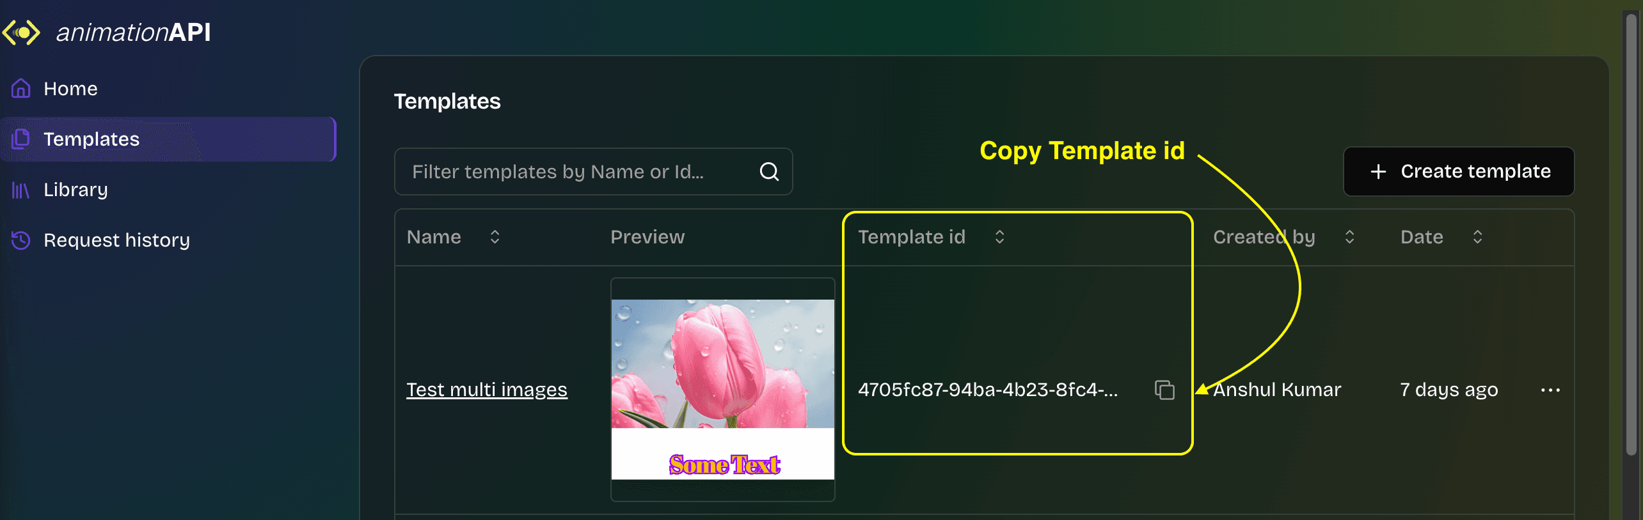The image size is (1643, 520).
Task: Click the tulip preview thumbnail
Action: [722, 390]
